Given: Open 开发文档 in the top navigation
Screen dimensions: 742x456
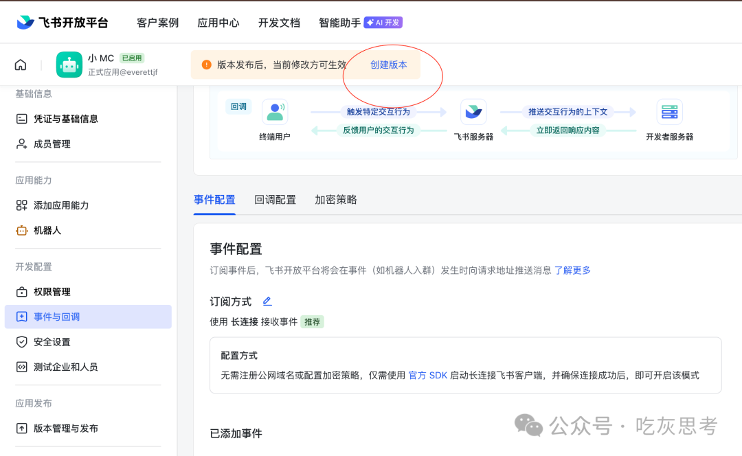Looking at the screenshot, I should [x=279, y=23].
